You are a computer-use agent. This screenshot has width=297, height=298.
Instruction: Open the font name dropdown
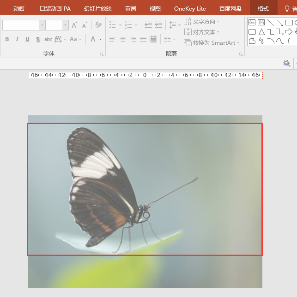(x=42, y=25)
